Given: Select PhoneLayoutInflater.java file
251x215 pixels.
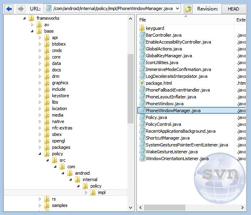Looking at the screenshot, I should click(x=171, y=97).
